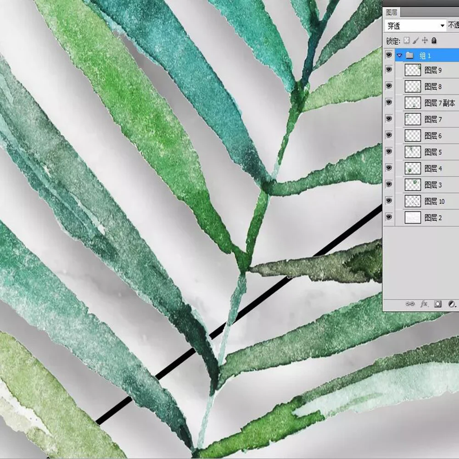Toggle the eye for 图层 7
The image size is (459, 459).
coord(389,119)
